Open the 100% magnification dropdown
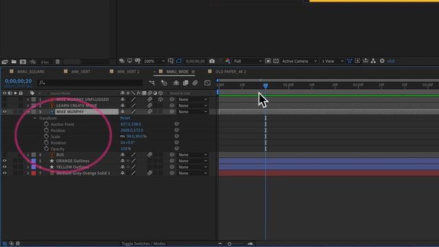 154,61
